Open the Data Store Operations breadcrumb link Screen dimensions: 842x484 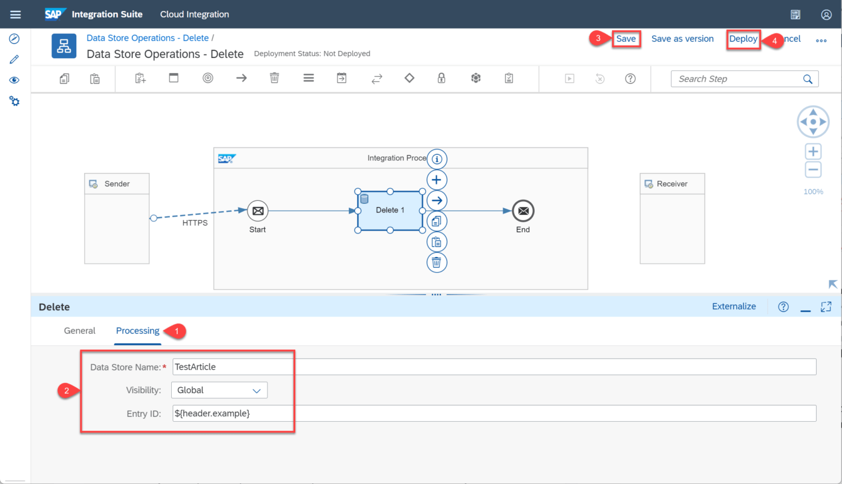point(148,38)
